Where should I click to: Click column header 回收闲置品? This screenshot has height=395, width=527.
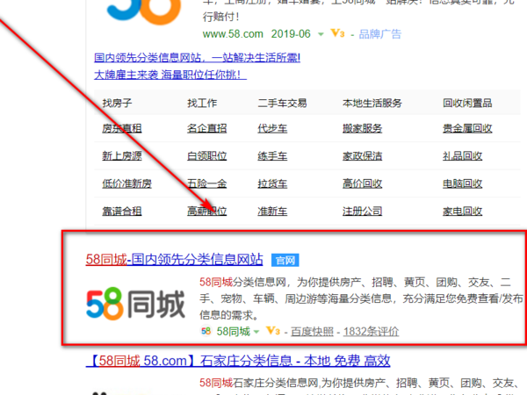(x=467, y=103)
